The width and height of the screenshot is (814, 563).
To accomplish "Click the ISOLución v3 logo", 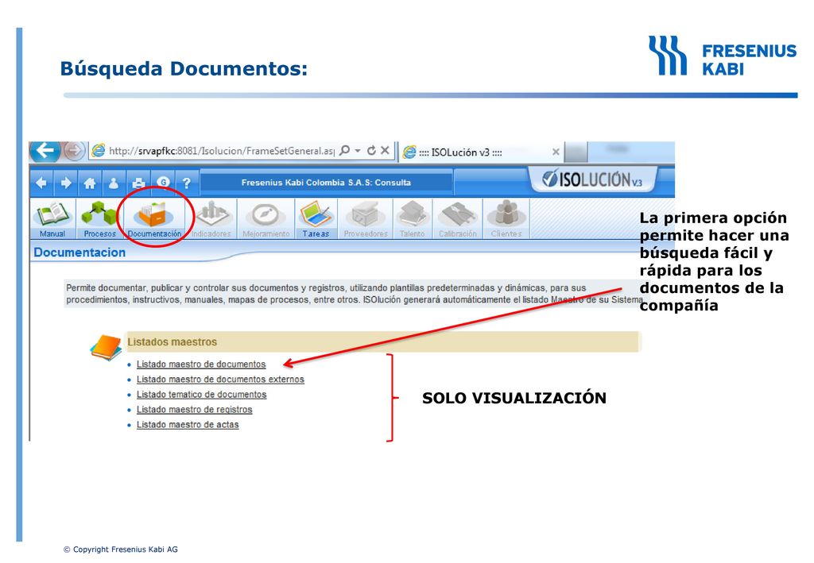I will pyautogui.click(x=592, y=179).
